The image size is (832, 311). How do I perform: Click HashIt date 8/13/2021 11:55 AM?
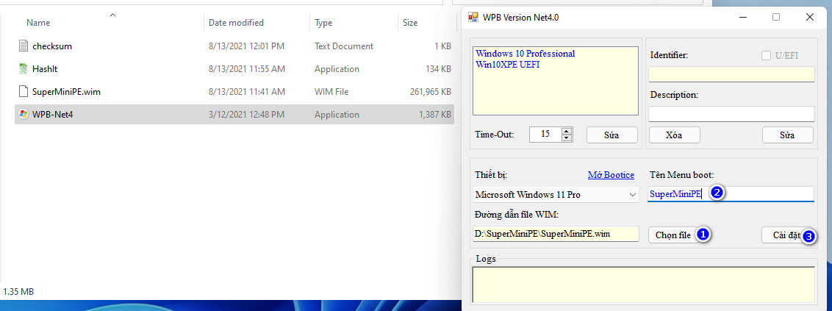(x=247, y=69)
